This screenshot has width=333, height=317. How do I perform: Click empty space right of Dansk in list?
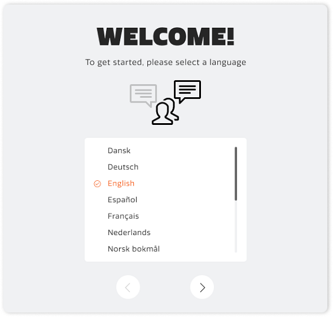click(180, 151)
